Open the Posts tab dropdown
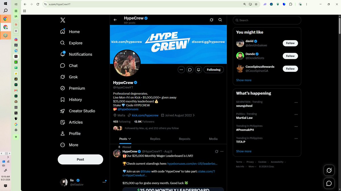This screenshot has width=341, height=191. coord(125,139)
